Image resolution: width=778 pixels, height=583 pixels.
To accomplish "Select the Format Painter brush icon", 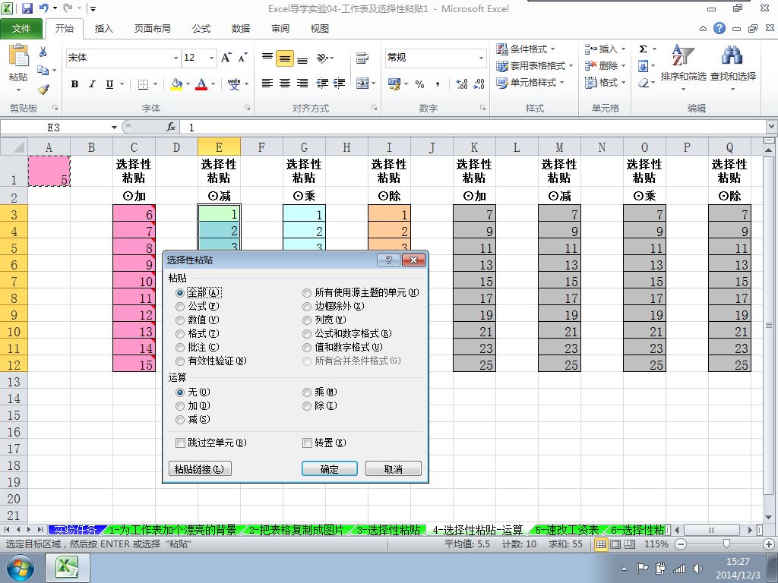I will tap(43, 90).
